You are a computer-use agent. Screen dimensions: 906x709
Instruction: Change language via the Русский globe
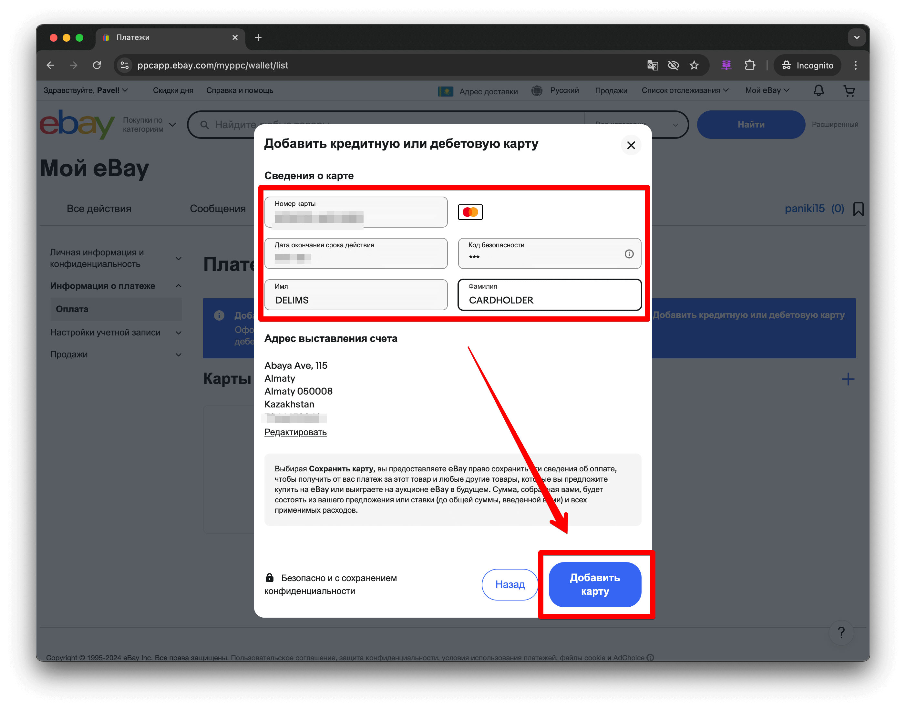tap(555, 90)
